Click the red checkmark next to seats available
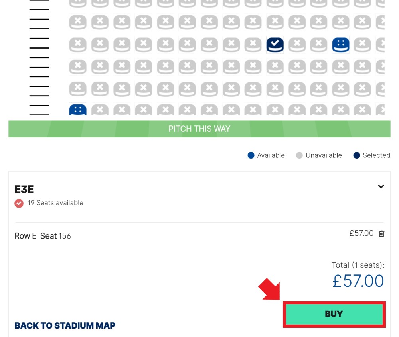 (x=19, y=203)
